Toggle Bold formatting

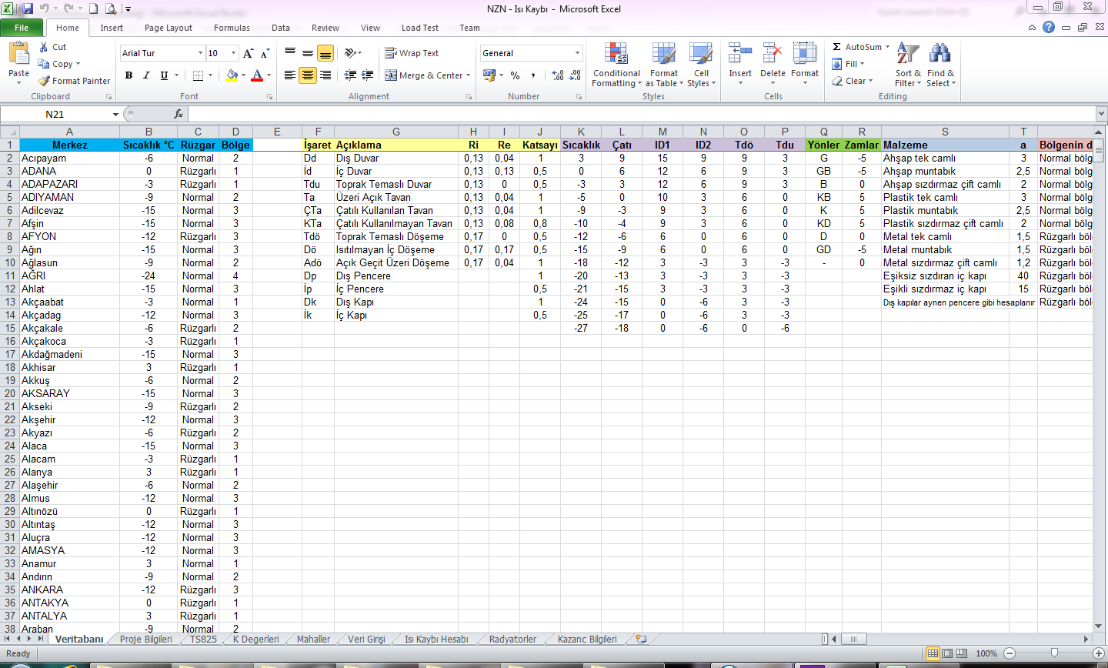coord(128,75)
